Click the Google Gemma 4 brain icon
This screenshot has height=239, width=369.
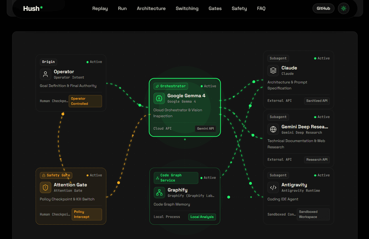tap(159, 98)
